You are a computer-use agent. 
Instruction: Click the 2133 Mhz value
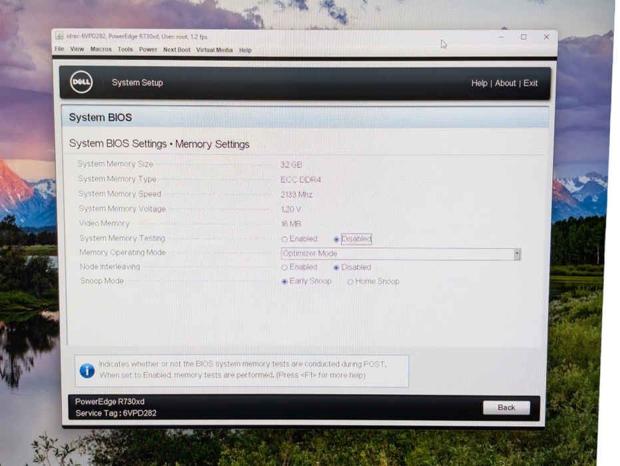[296, 194]
